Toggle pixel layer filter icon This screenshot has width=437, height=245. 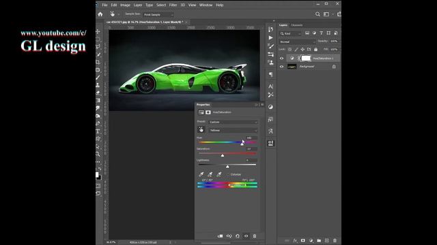click(307, 33)
